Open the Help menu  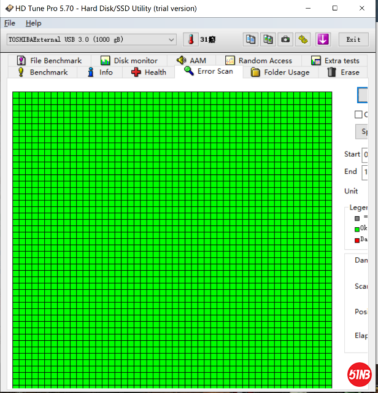[x=33, y=23]
